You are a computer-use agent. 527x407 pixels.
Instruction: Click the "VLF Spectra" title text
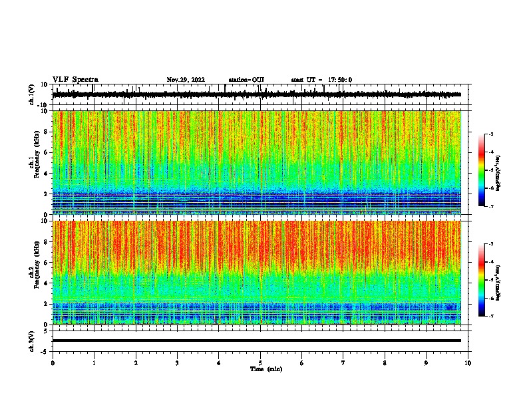(75, 80)
